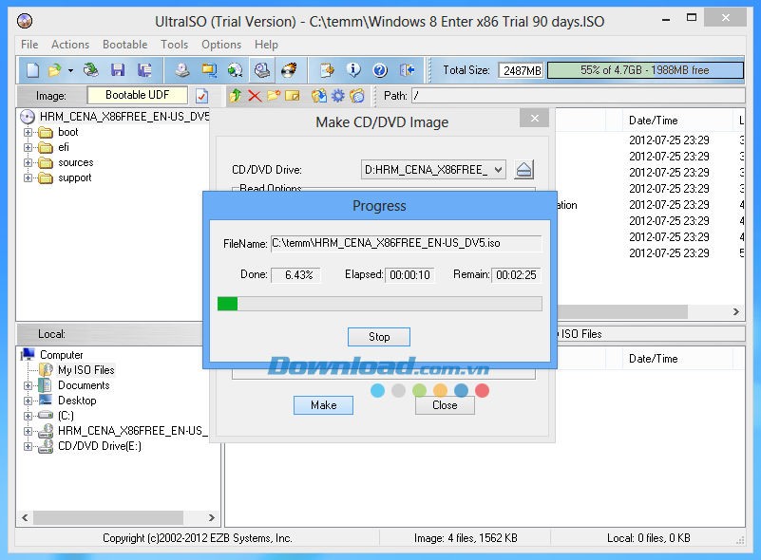Select My ISO Files in the Local tree
The height and width of the screenshot is (560, 761).
pos(86,370)
